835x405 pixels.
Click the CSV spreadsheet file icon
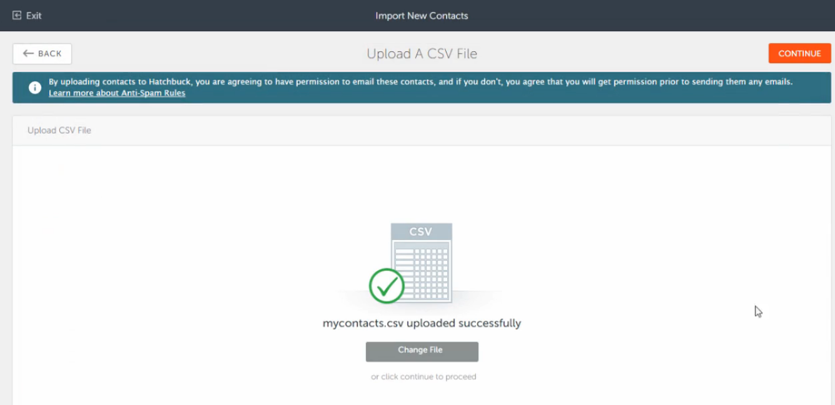[x=422, y=262]
